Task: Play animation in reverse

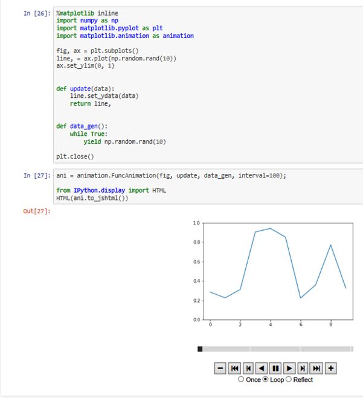Action: coord(262,368)
